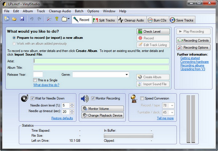This screenshot has width=218, height=151.
Task: Expand the Genre dropdown list
Action: (126, 75)
